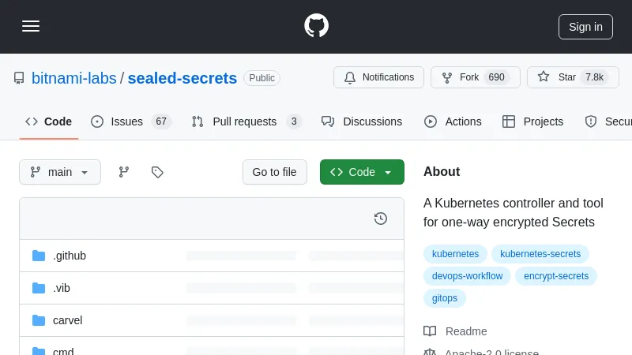Screen dimensions: 632x355
Task: Switch to the Pull requests tab
Action: tap(246, 121)
